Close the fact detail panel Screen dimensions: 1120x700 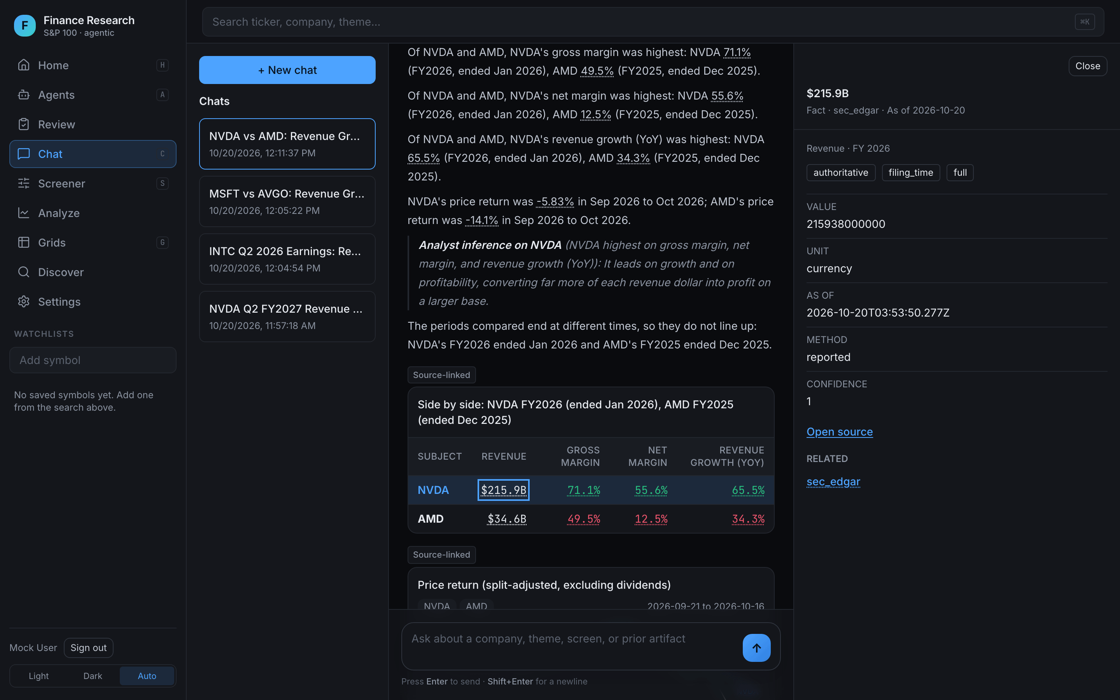(1088, 66)
